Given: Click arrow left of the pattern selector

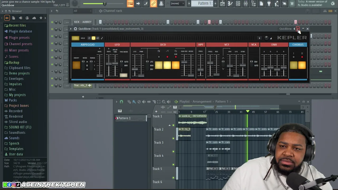Looking at the screenshot, I should 189,3.
